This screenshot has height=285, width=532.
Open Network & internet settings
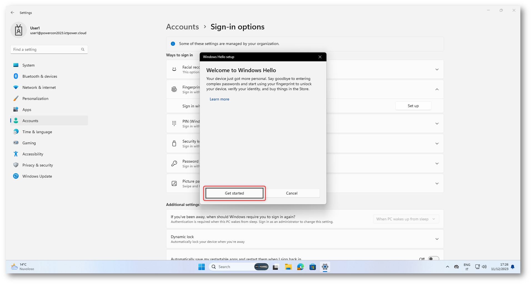pos(49,87)
